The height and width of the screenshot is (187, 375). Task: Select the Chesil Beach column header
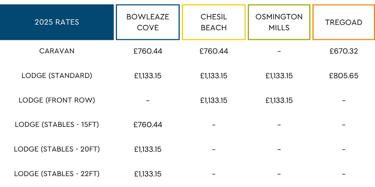pyautogui.click(x=214, y=22)
